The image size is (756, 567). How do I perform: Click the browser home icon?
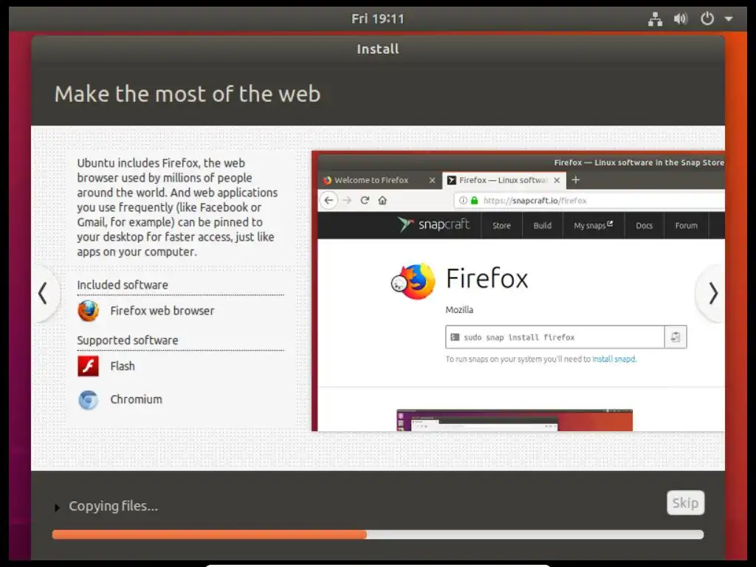click(x=382, y=201)
